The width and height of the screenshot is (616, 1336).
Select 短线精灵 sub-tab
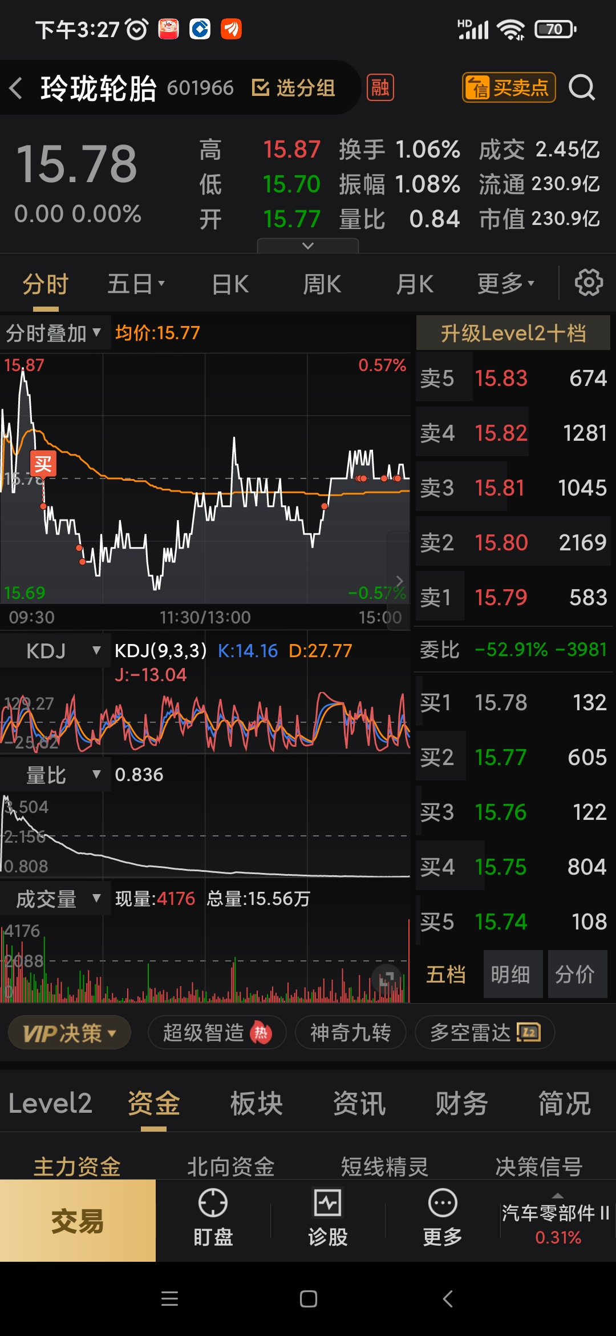[x=385, y=1166]
